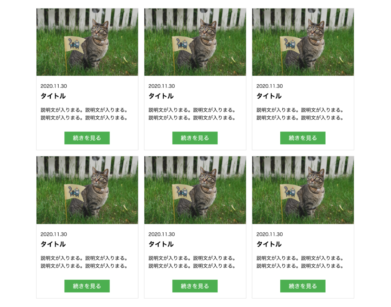Click 続きを見る button in bottom-left card
The width and height of the screenshot is (391, 307).
point(87,286)
